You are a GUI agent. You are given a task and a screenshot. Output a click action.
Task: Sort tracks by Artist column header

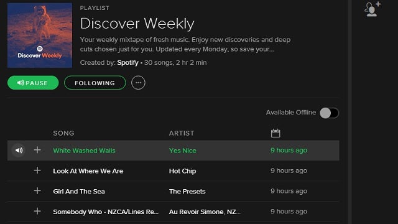[182, 133]
